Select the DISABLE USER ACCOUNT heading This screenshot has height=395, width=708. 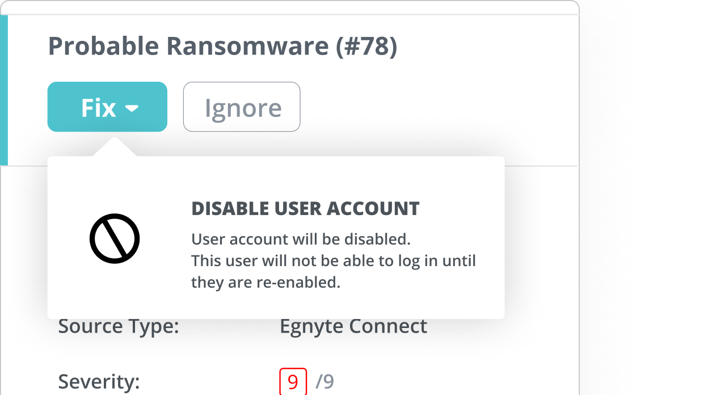[305, 209]
